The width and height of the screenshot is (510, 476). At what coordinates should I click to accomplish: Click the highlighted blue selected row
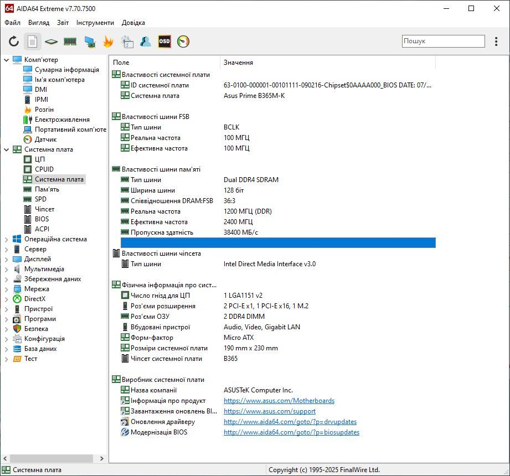278,243
